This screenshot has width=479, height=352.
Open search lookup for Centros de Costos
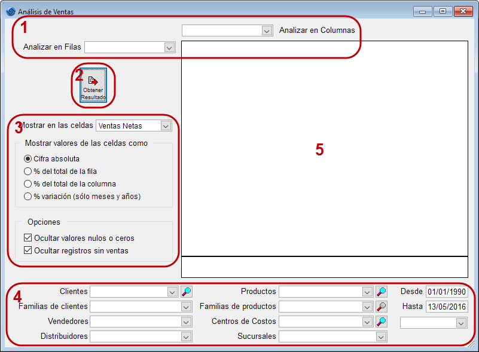point(382,322)
